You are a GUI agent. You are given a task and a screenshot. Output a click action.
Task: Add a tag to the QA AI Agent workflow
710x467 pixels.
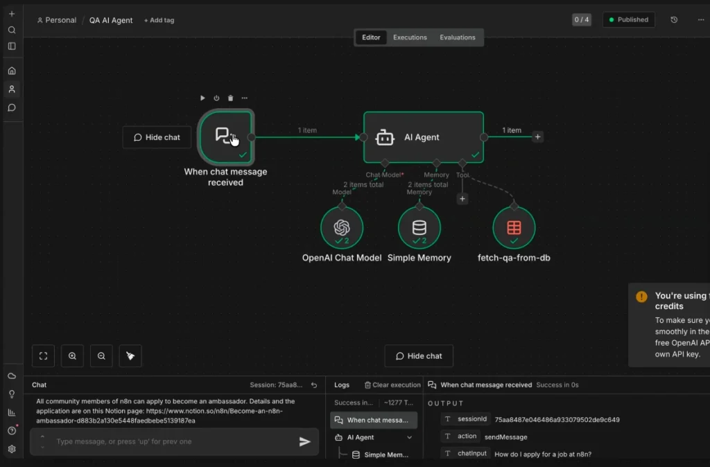click(x=159, y=20)
